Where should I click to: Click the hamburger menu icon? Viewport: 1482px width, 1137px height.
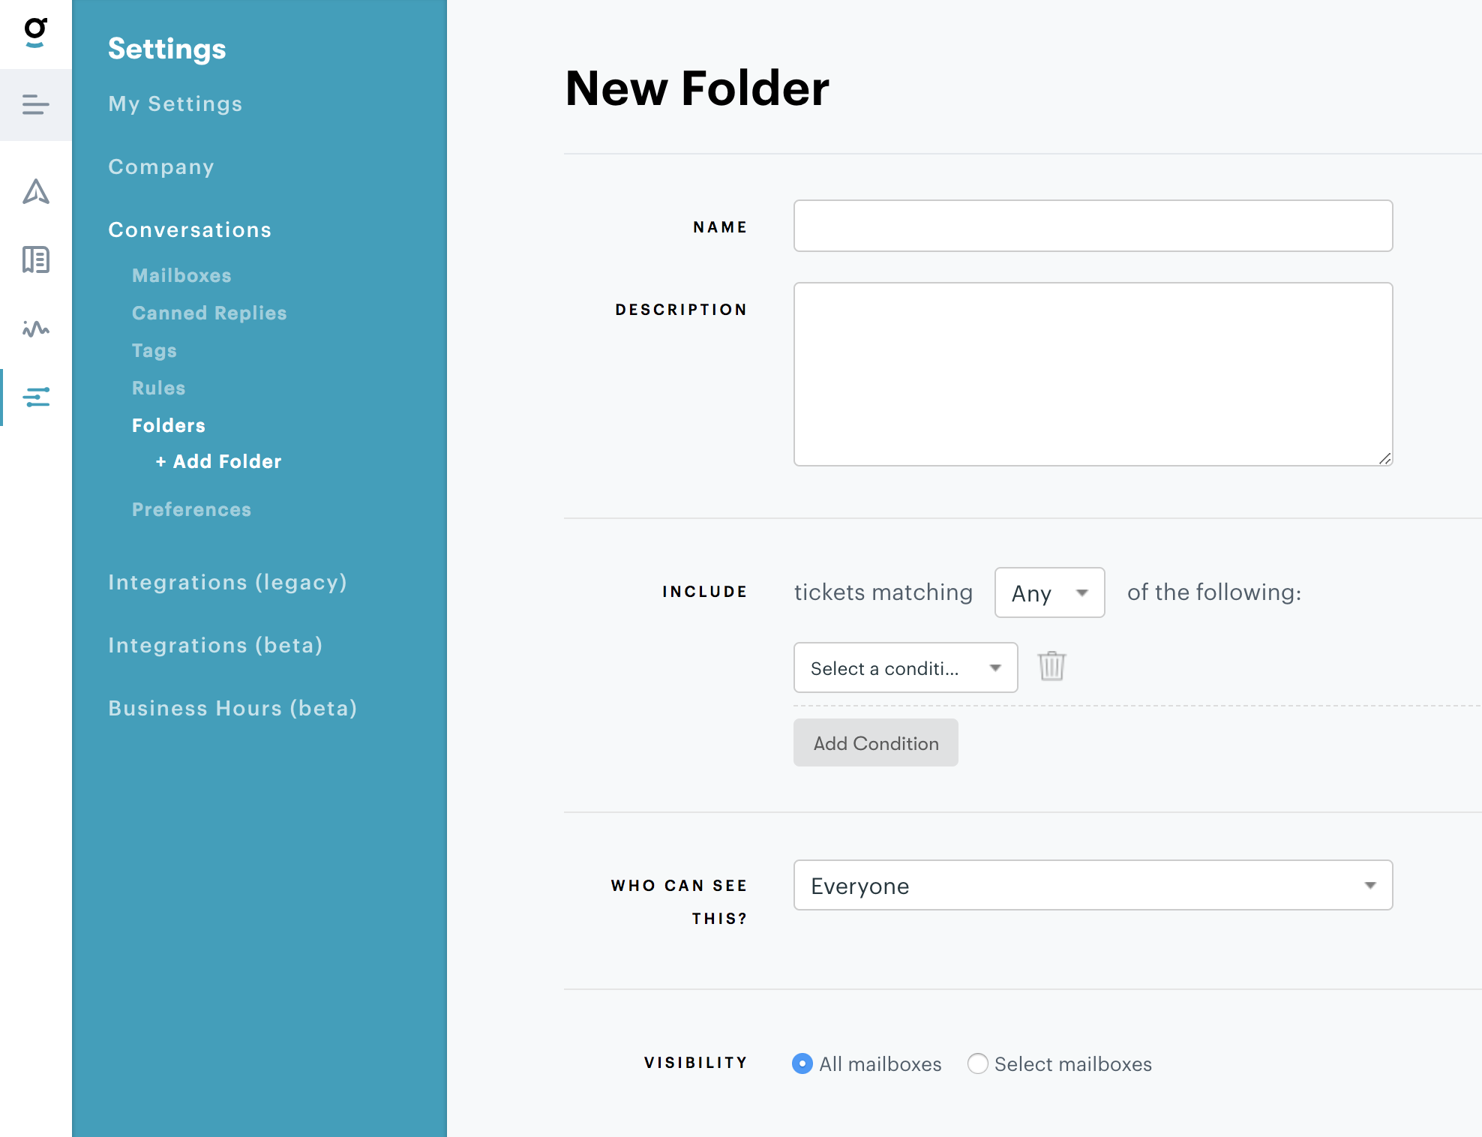pos(36,105)
